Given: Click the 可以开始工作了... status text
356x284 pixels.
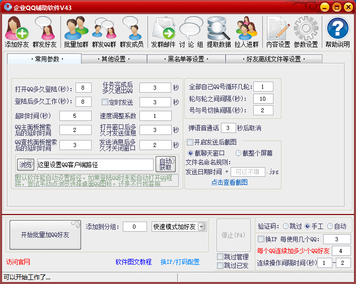Looking at the screenshot, I should click(x=27, y=277).
